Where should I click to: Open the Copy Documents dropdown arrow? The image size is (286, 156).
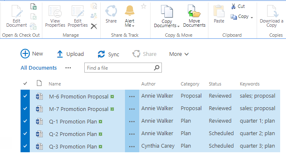pos(178,26)
